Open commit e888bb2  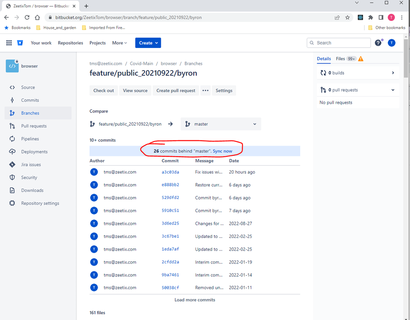coord(170,185)
